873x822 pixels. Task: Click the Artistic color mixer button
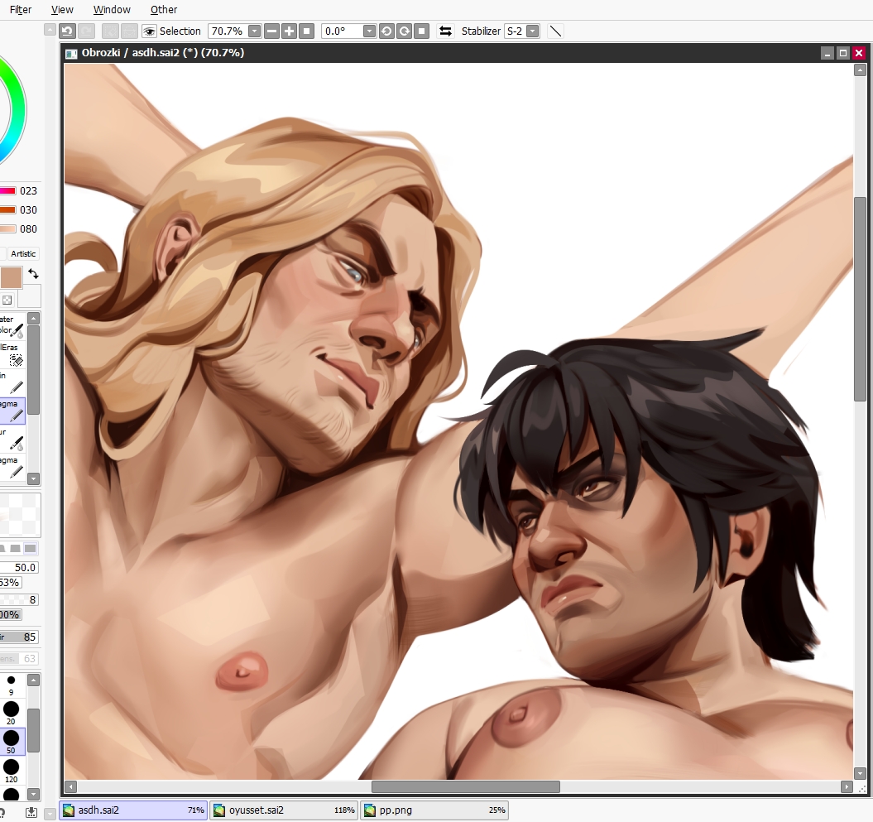(23, 253)
